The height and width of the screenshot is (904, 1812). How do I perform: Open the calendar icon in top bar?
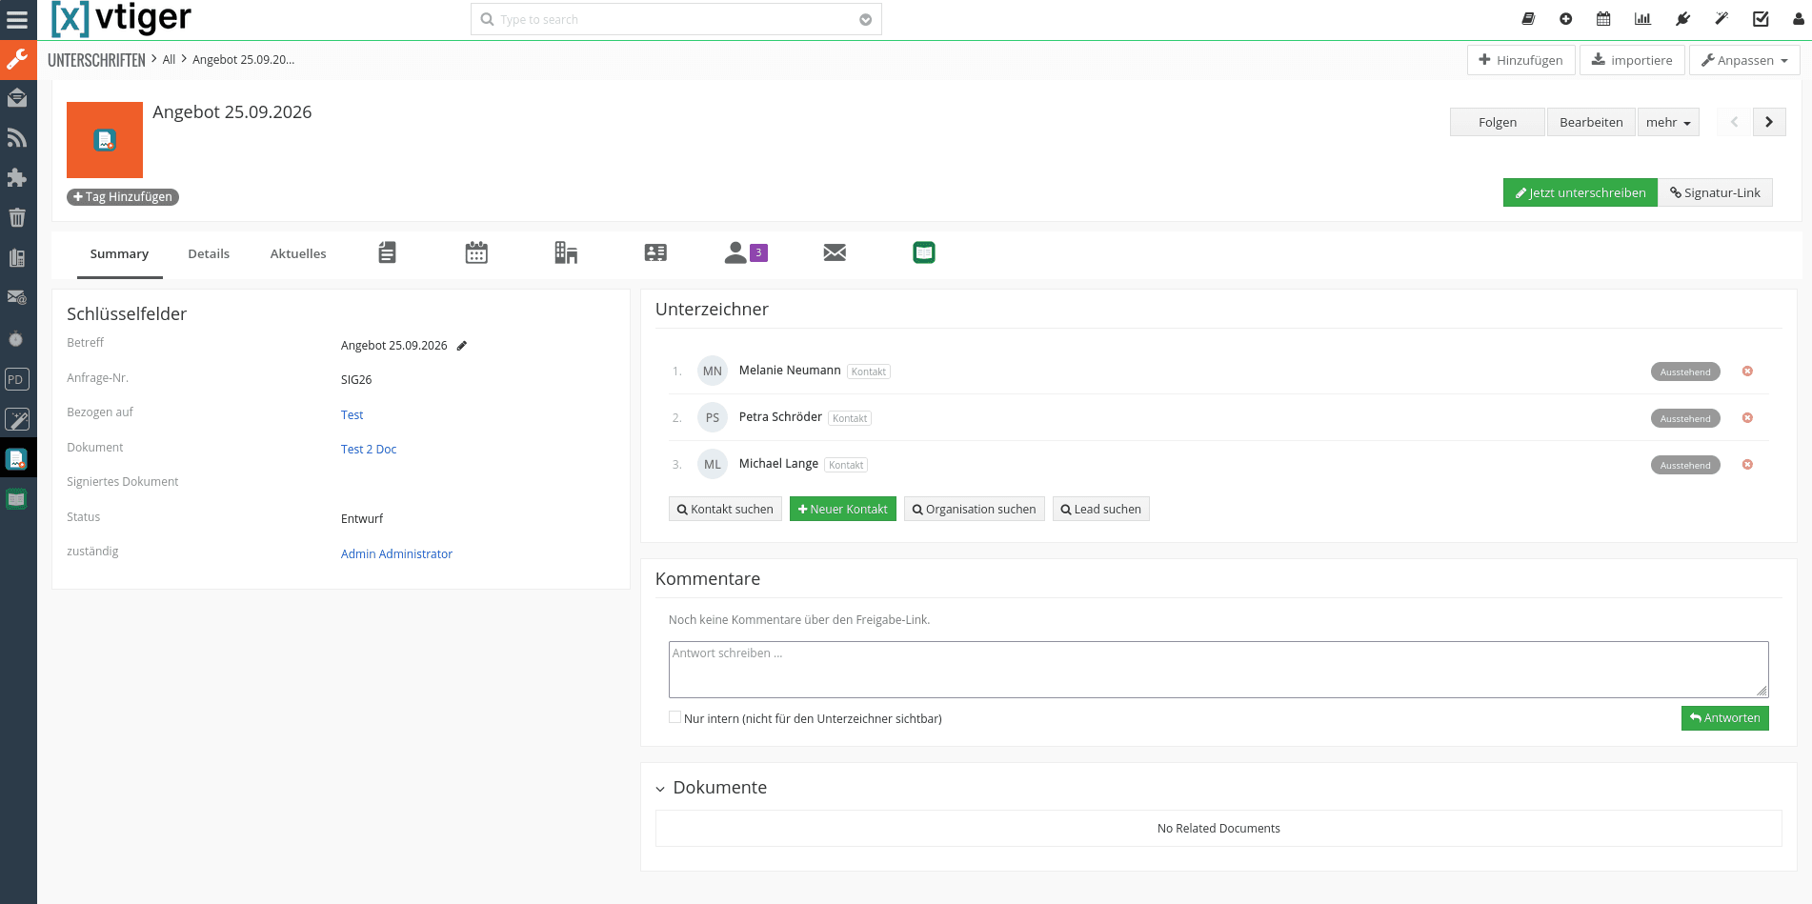click(1603, 19)
